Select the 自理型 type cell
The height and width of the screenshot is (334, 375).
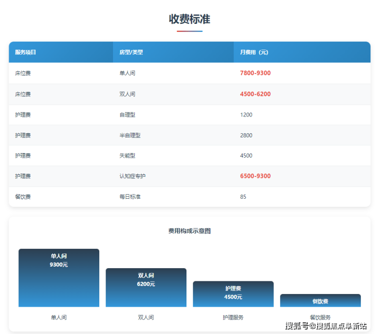pyautogui.click(x=127, y=115)
